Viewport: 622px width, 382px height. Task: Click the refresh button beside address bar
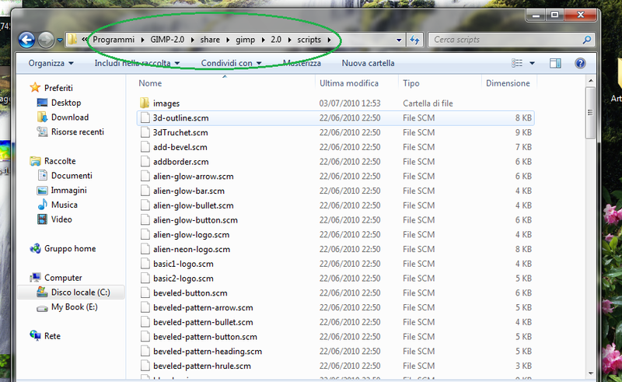click(x=414, y=39)
